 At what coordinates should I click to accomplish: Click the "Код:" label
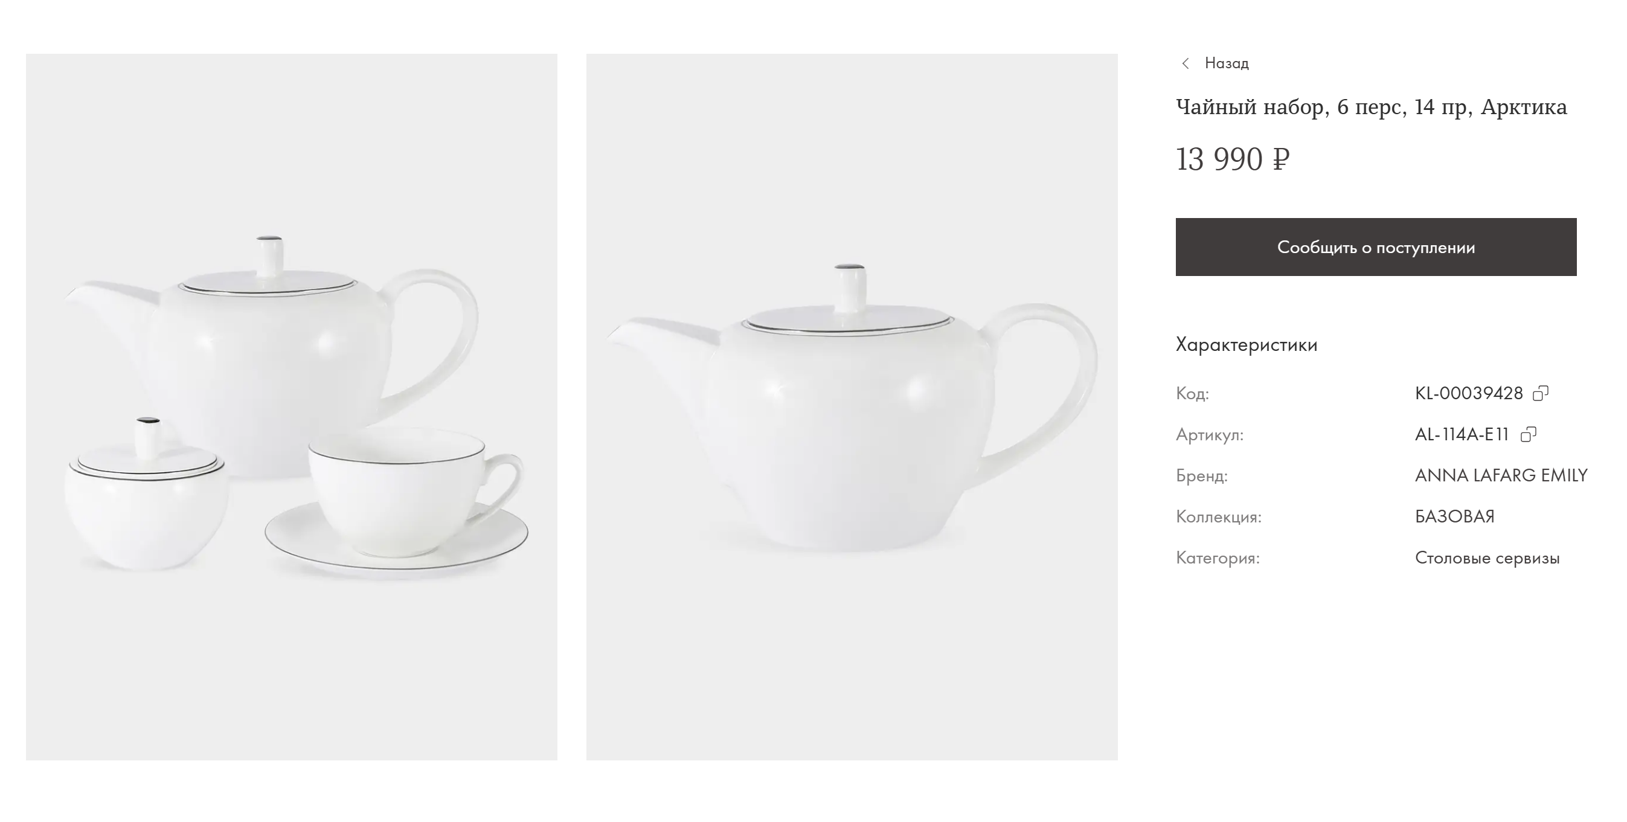click(x=1192, y=394)
